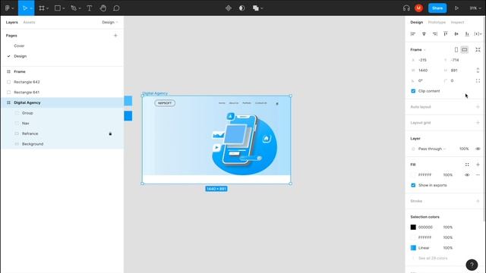
Task: Select the Comment tool
Action: (x=116, y=8)
